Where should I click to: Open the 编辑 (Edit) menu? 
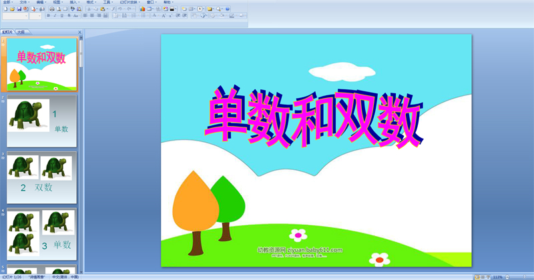click(41, 2)
